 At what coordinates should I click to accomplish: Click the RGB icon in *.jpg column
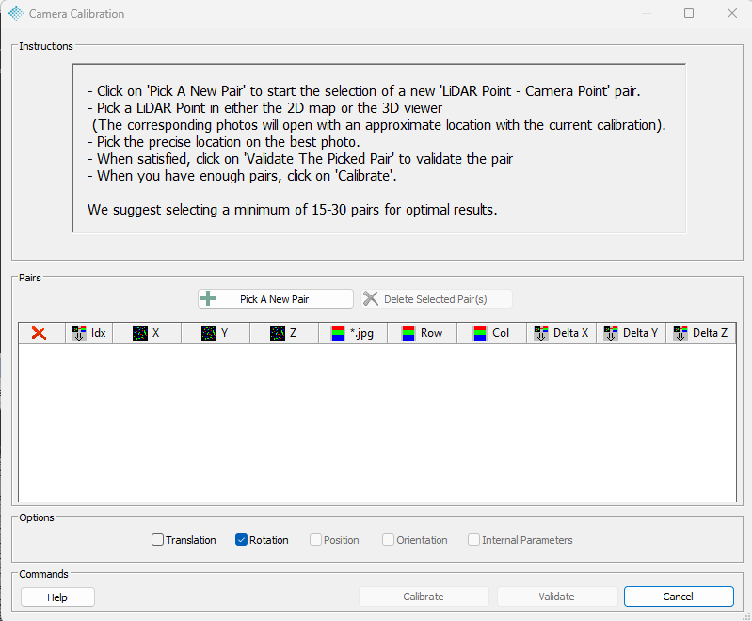pos(338,333)
